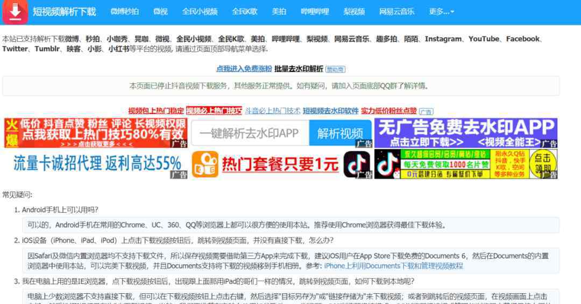Screen dimensions: 581x304
Task: Click Instagram in the supported platforms list
Action: (443, 39)
